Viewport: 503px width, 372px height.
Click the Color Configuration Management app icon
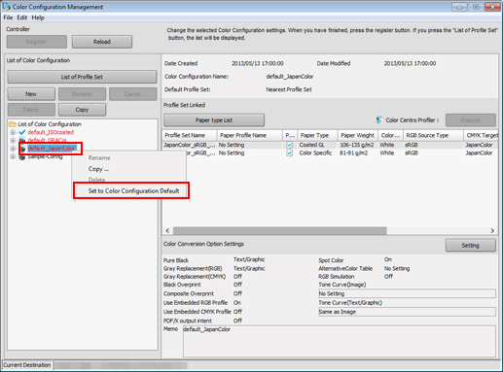click(6, 6)
